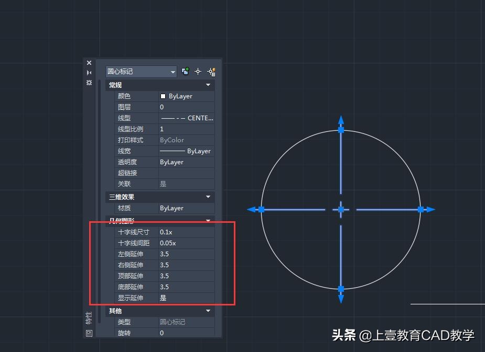Click the 透明度 ByLayer value

coord(173,162)
